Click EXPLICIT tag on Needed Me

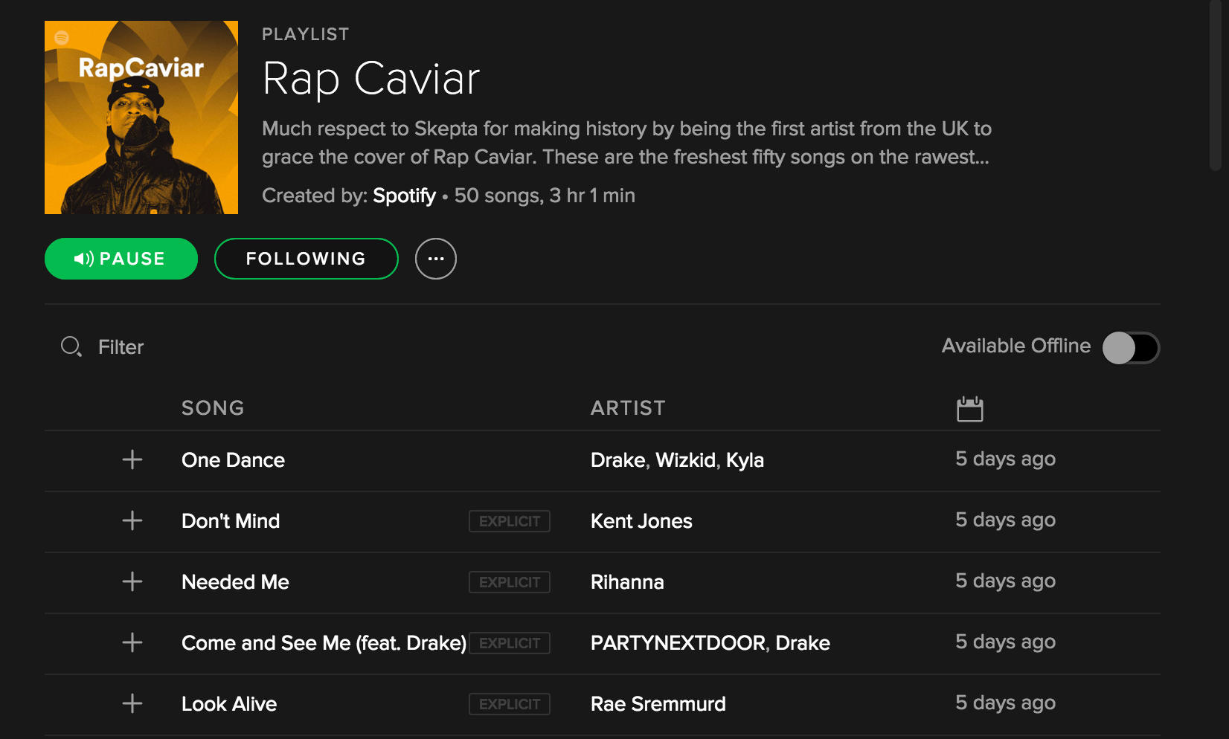click(510, 582)
